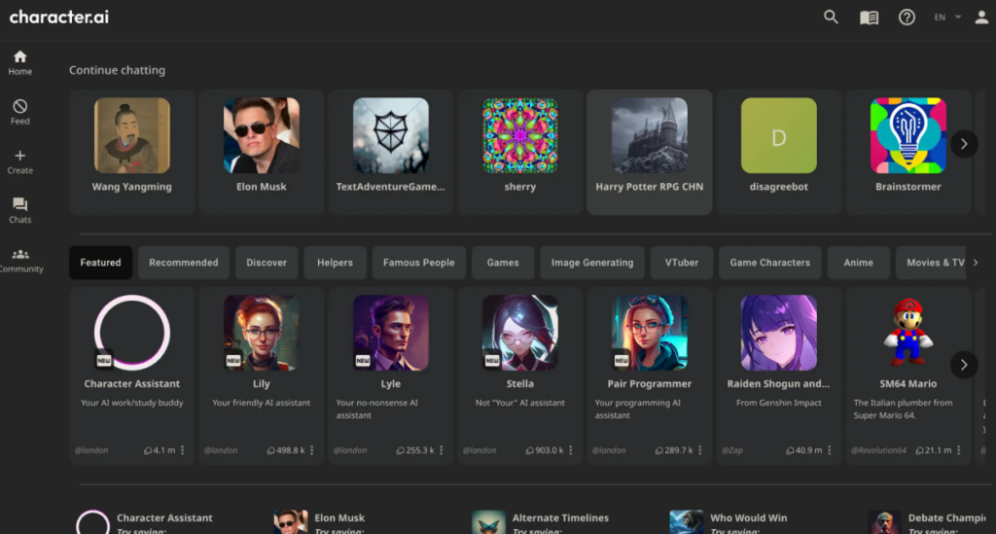Viewport: 996px width, 534px height.
Task: Open Lily friendly AI assistant card
Action: tap(261, 375)
